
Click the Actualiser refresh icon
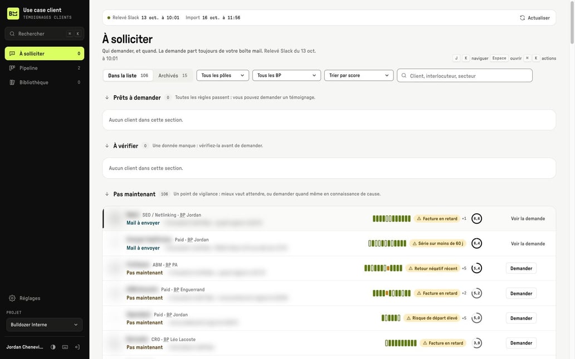522,18
